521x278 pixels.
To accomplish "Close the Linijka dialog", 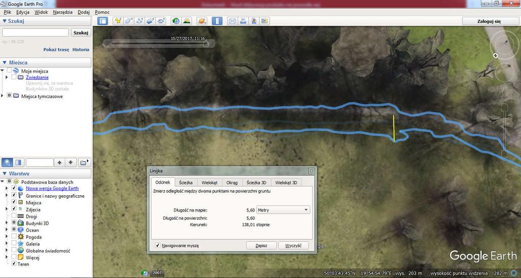I will [311, 171].
